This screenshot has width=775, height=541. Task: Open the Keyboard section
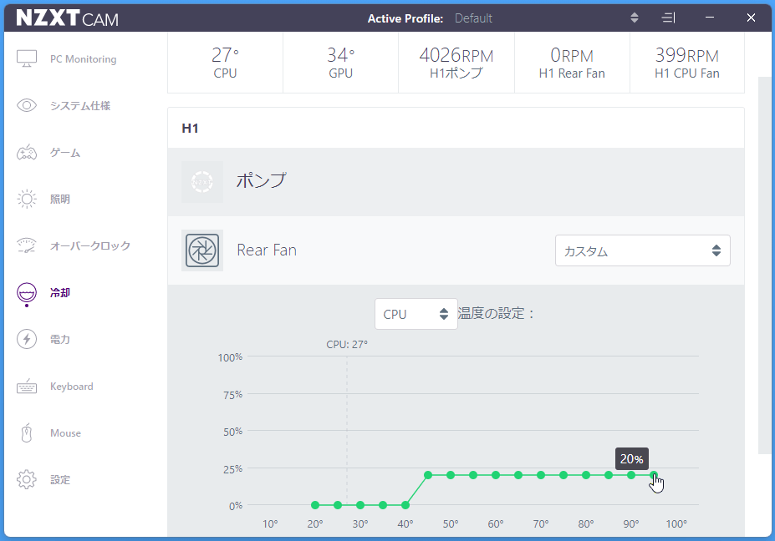pos(72,386)
